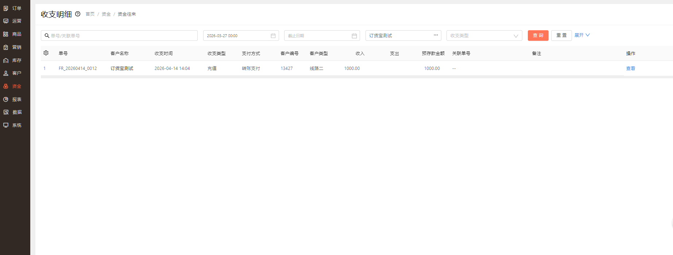Image resolution: width=673 pixels, height=255 pixels.
Task: Open the 收支类型 dropdown
Action: click(484, 36)
